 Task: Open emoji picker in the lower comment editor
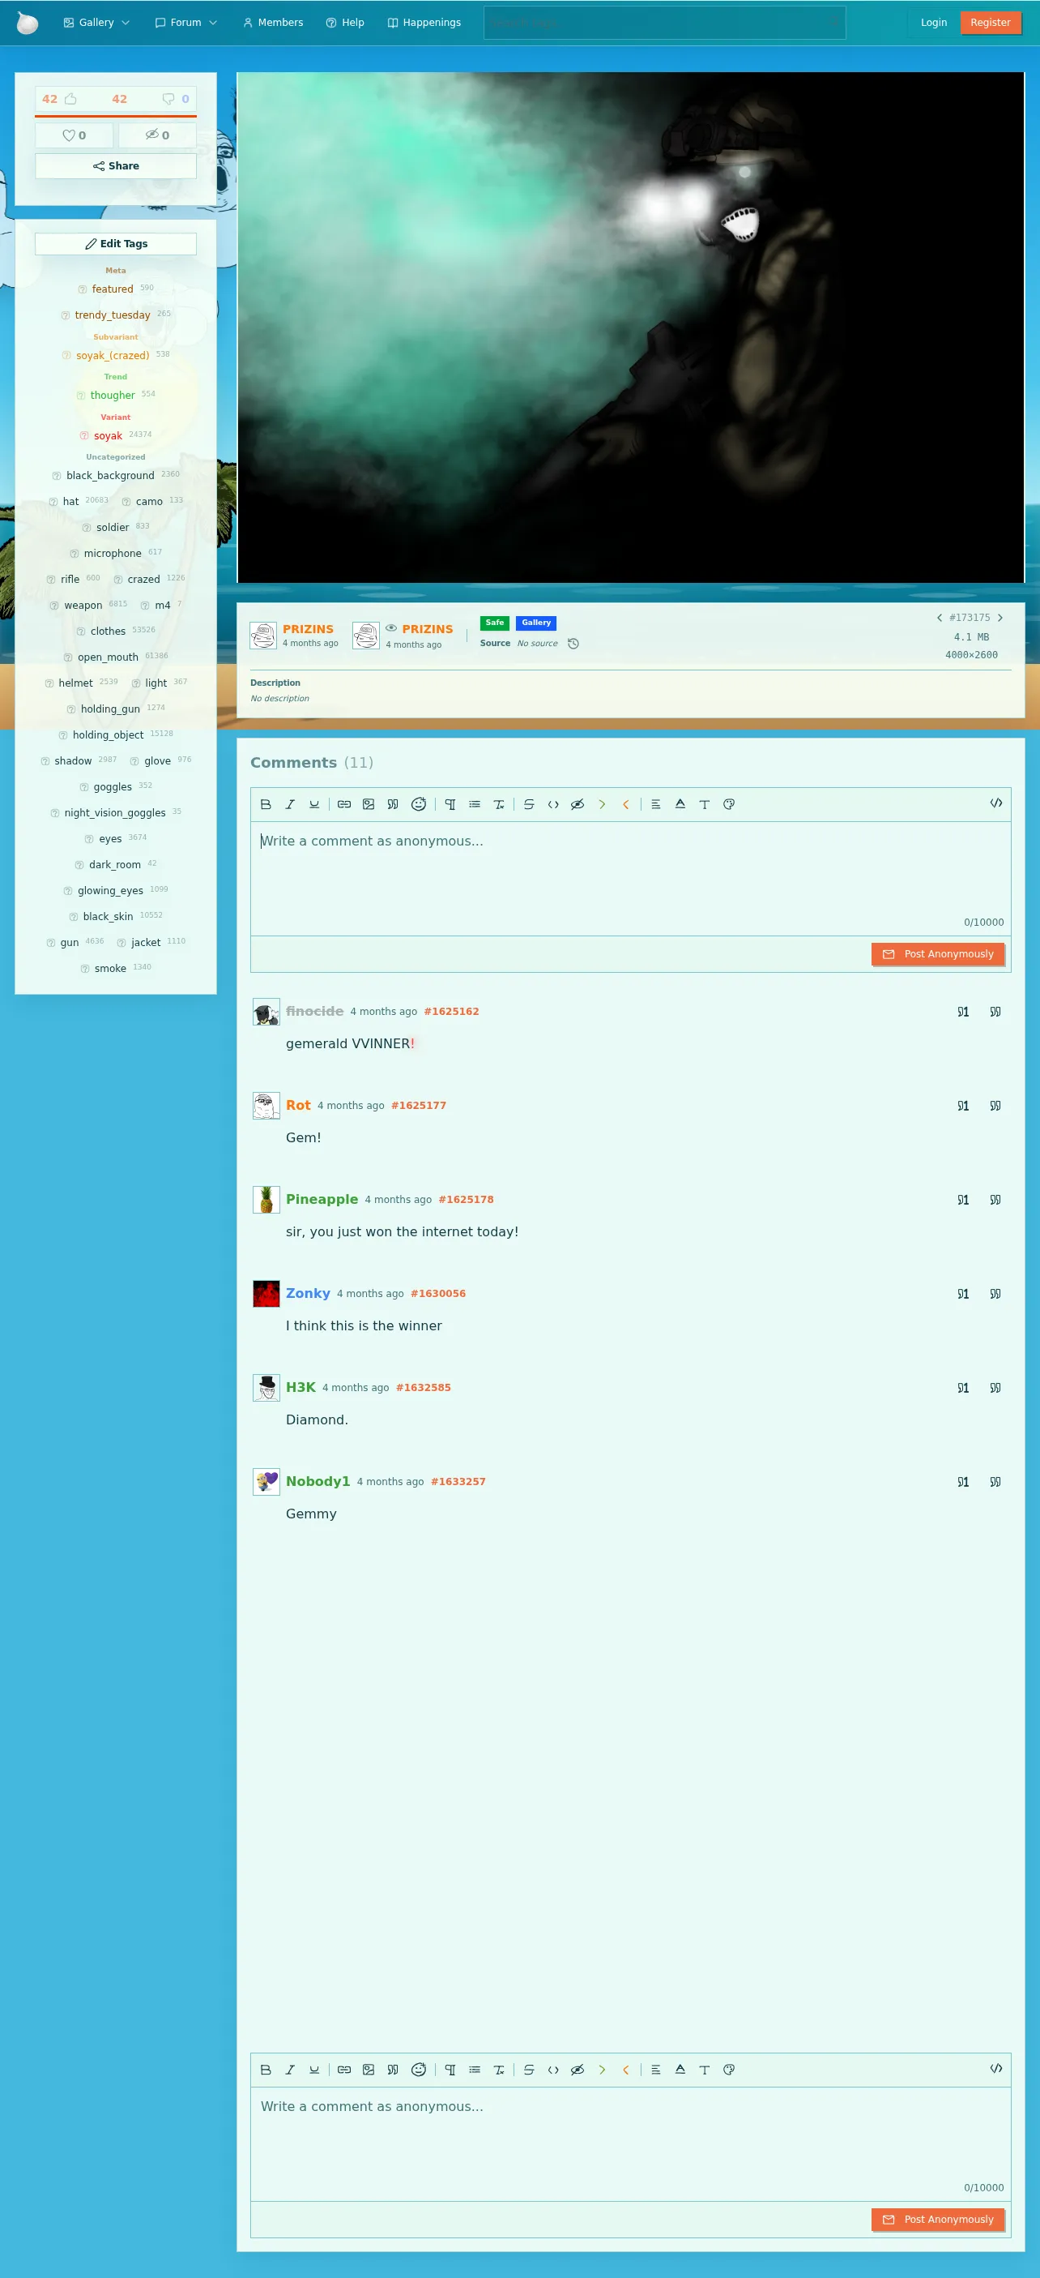(419, 2070)
